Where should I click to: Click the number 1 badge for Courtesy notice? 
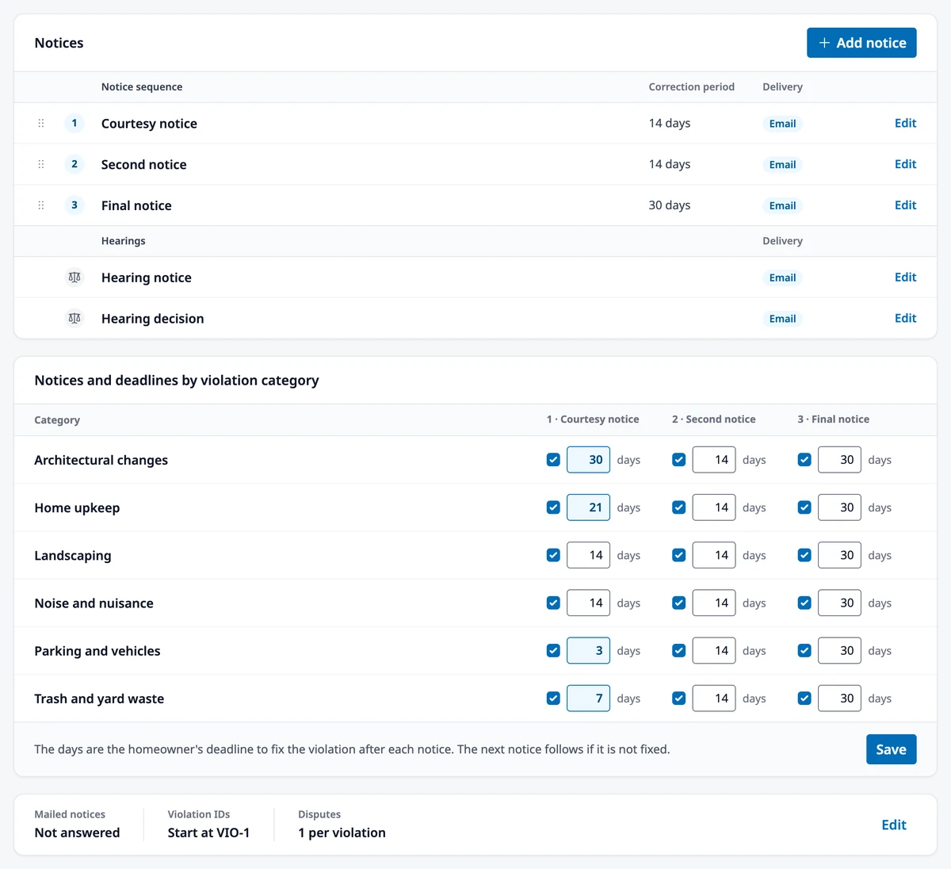point(74,123)
